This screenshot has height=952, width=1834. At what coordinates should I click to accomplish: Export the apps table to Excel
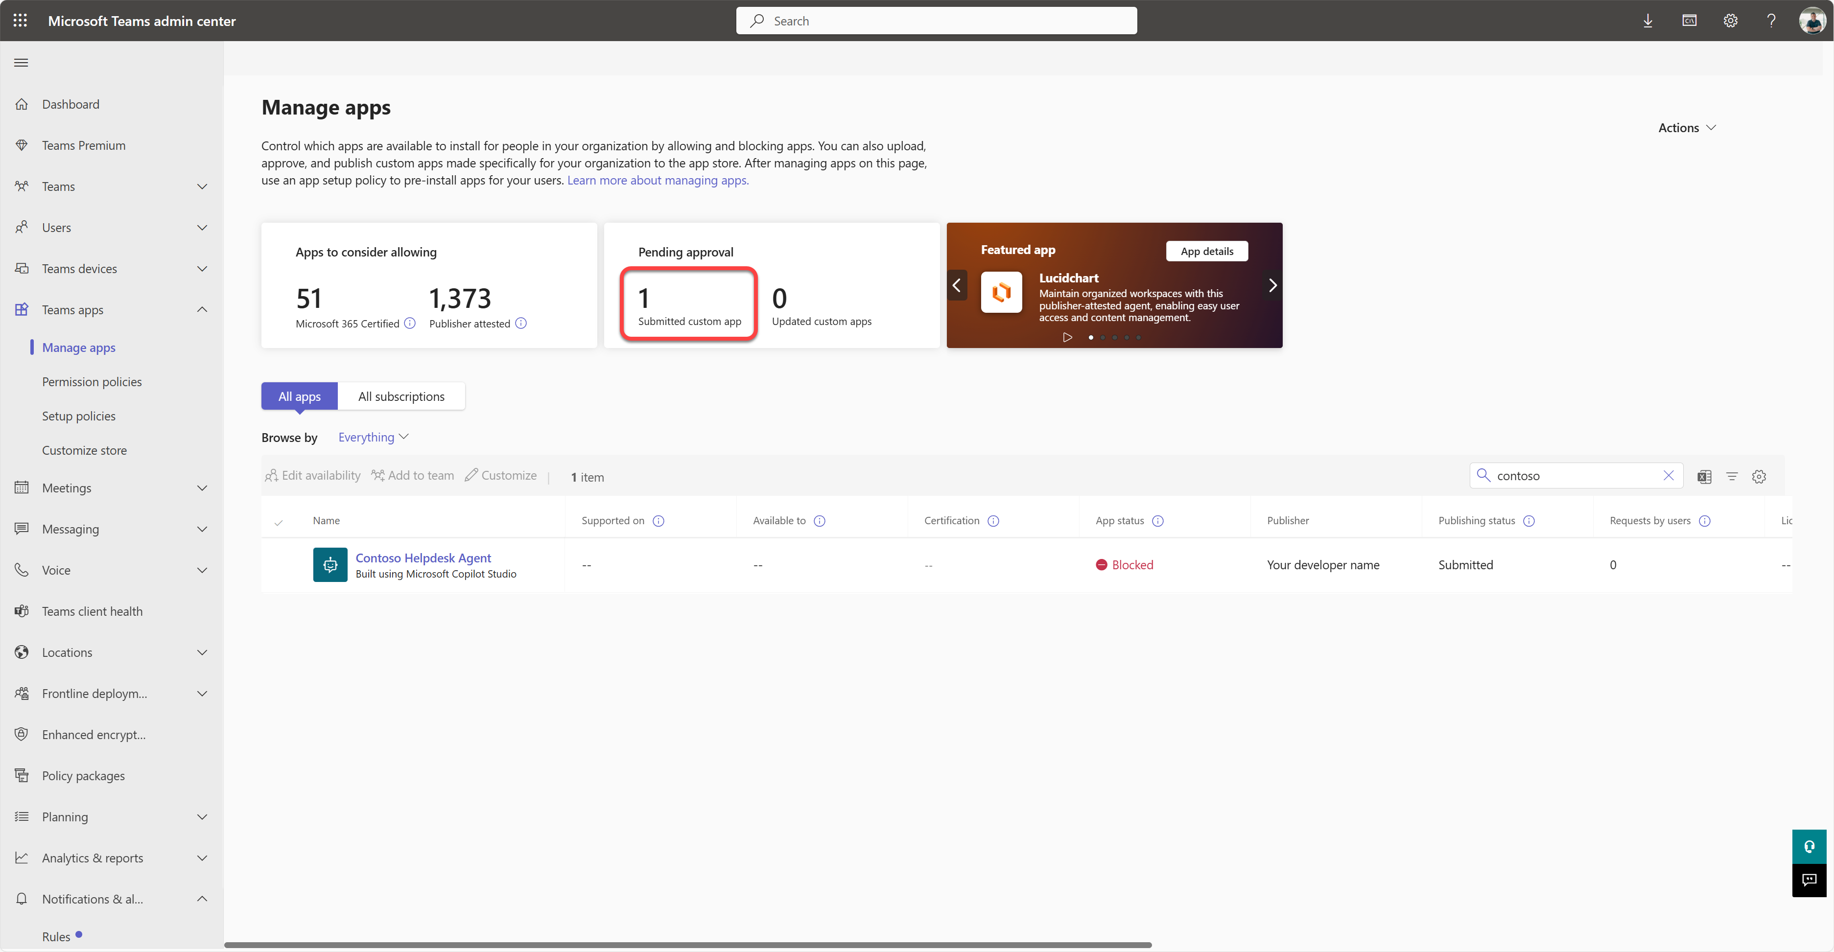tap(1704, 476)
